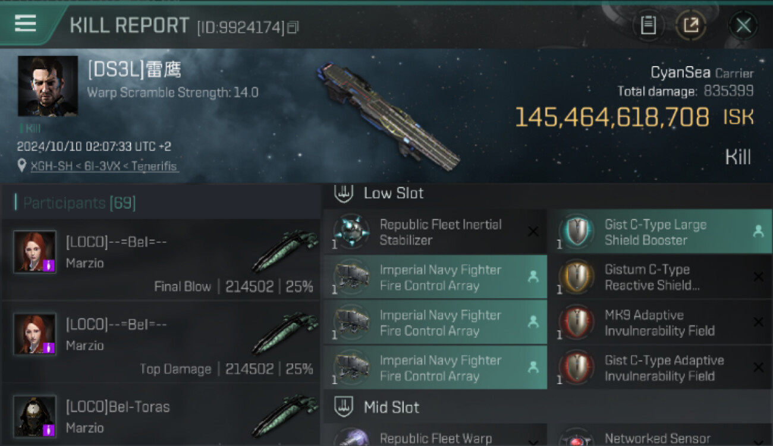Open XGH-SH system location link
This screenshot has height=446, width=773.
[50, 167]
